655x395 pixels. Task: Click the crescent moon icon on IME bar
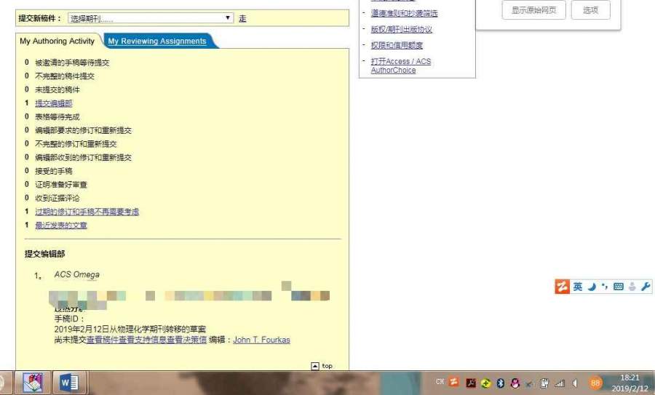(592, 287)
